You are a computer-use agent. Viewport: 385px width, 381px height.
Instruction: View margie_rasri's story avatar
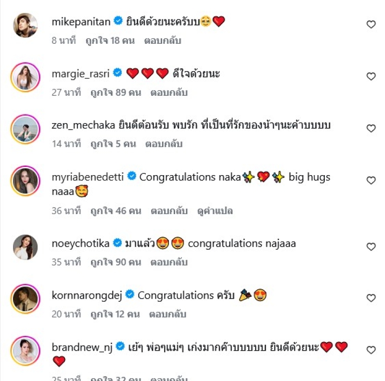click(25, 77)
